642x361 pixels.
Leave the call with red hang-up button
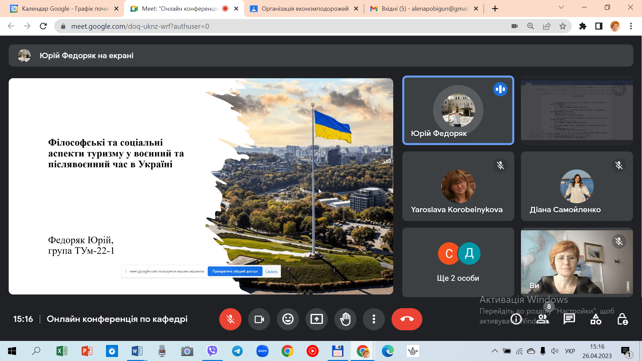click(x=407, y=319)
